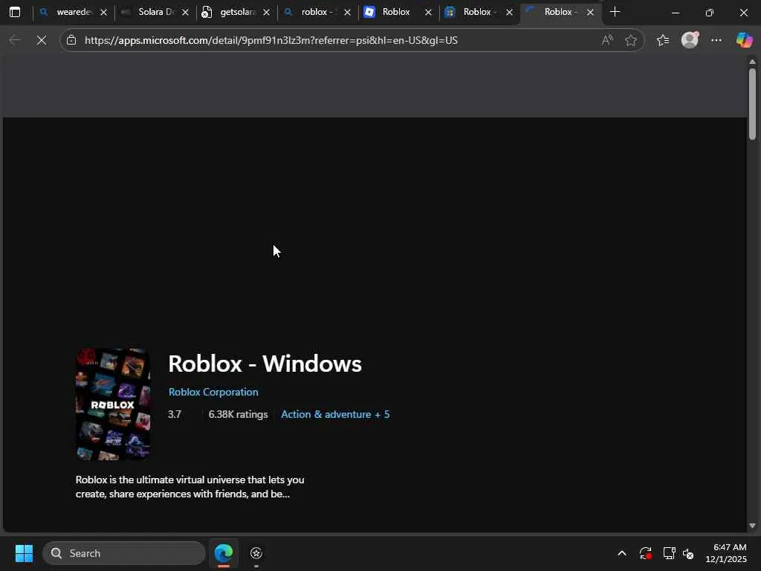Open the clock and date panel

coord(726,553)
